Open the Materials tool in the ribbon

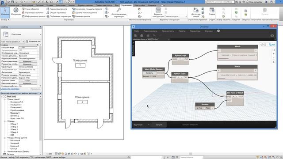(16, 12)
